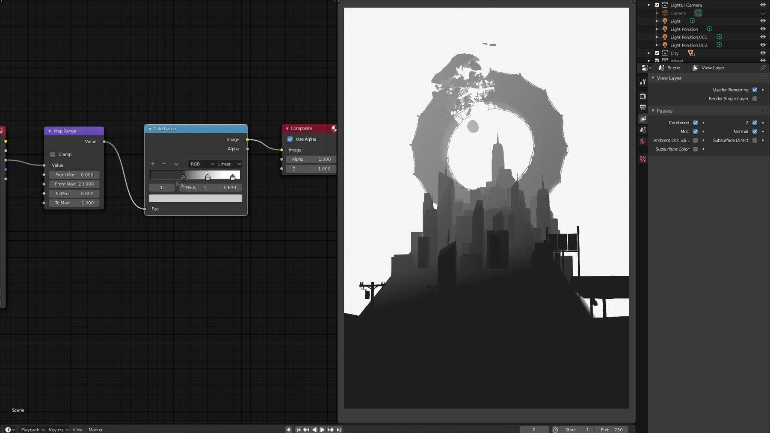Expand the City collection
770x433 pixels.
point(649,53)
